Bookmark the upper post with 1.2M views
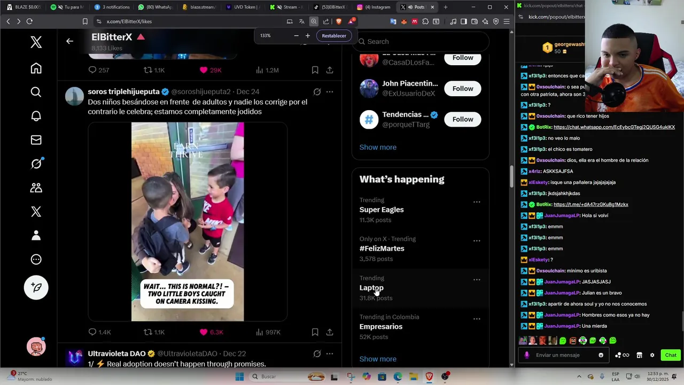This screenshot has width=684, height=385. pyautogui.click(x=315, y=70)
